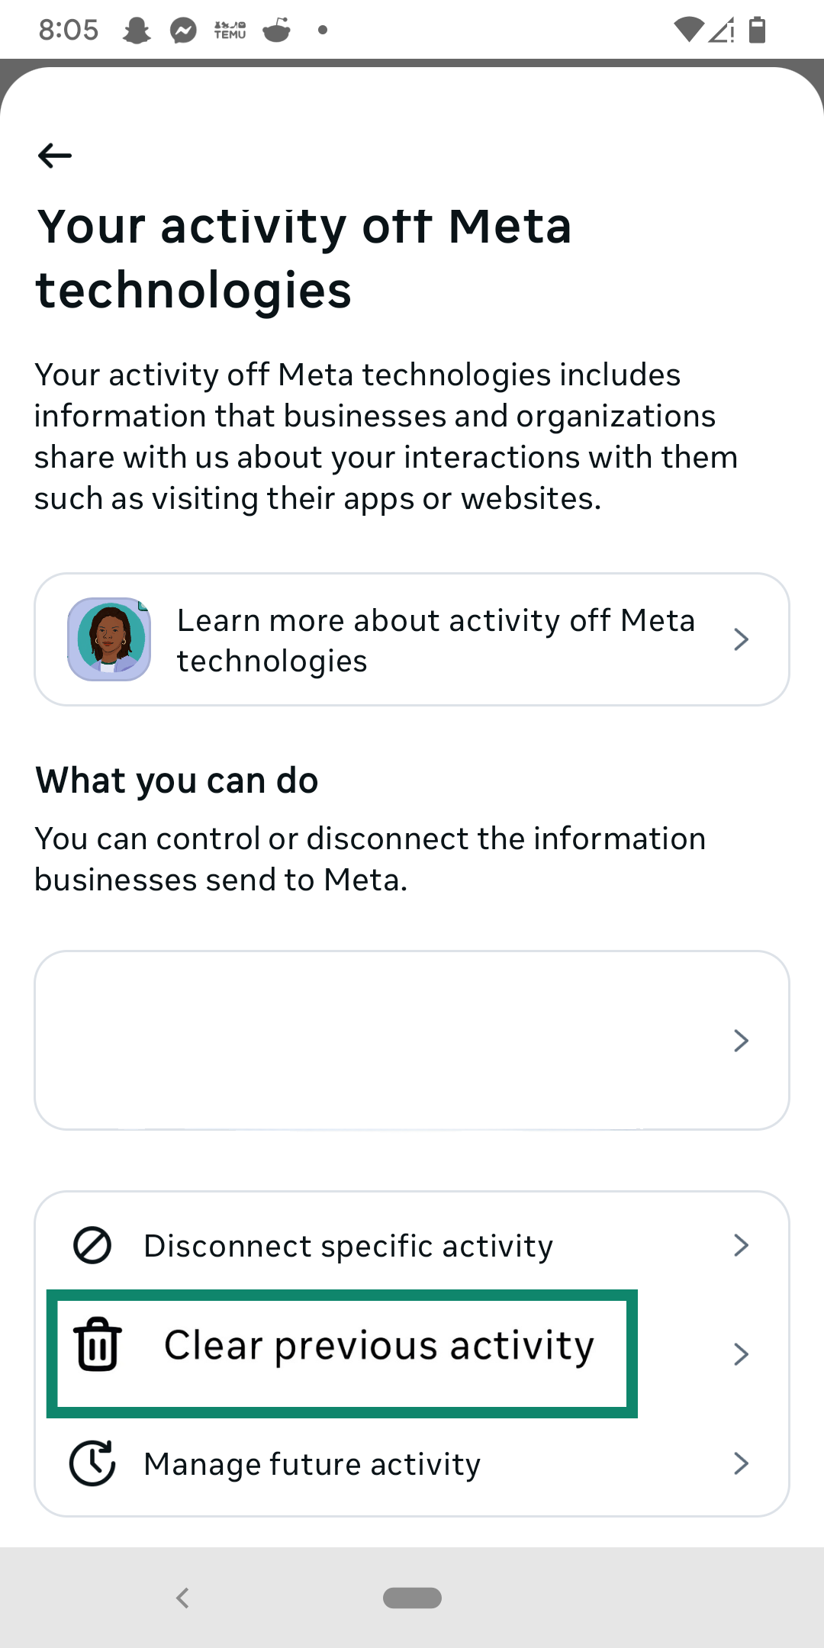Open the Clear previous activity chevron

tap(741, 1353)
